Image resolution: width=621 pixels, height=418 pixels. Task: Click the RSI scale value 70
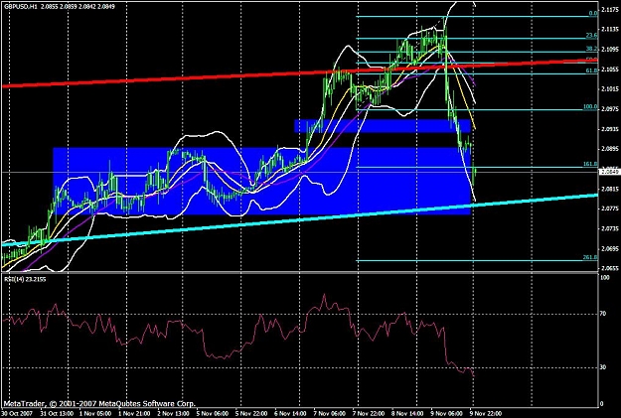tap(603, 314)
